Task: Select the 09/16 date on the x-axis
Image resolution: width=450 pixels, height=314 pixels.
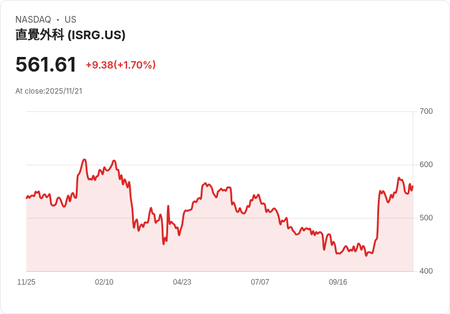Action: click(x=338, y=282)
